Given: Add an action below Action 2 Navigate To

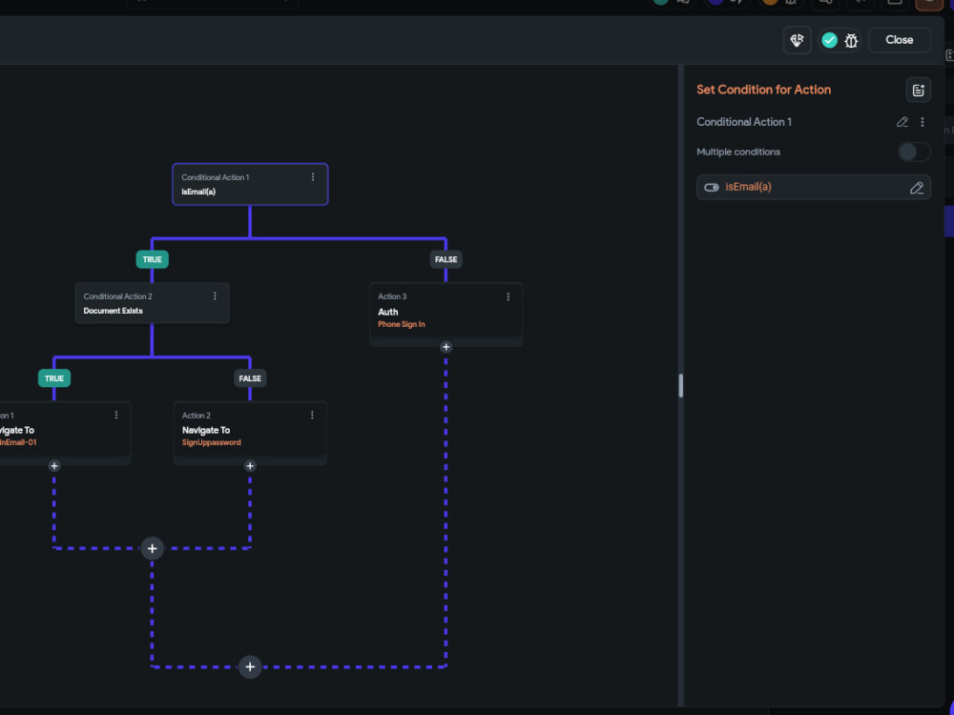Looking at the screenshot, I should click(x=250, y=466).
